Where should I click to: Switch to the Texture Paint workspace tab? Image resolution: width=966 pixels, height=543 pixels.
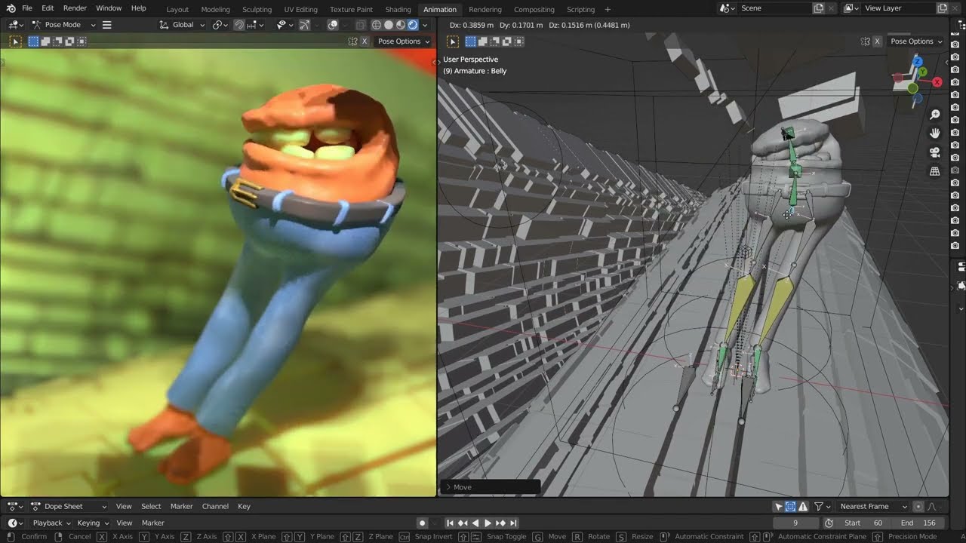coord(351,9)
